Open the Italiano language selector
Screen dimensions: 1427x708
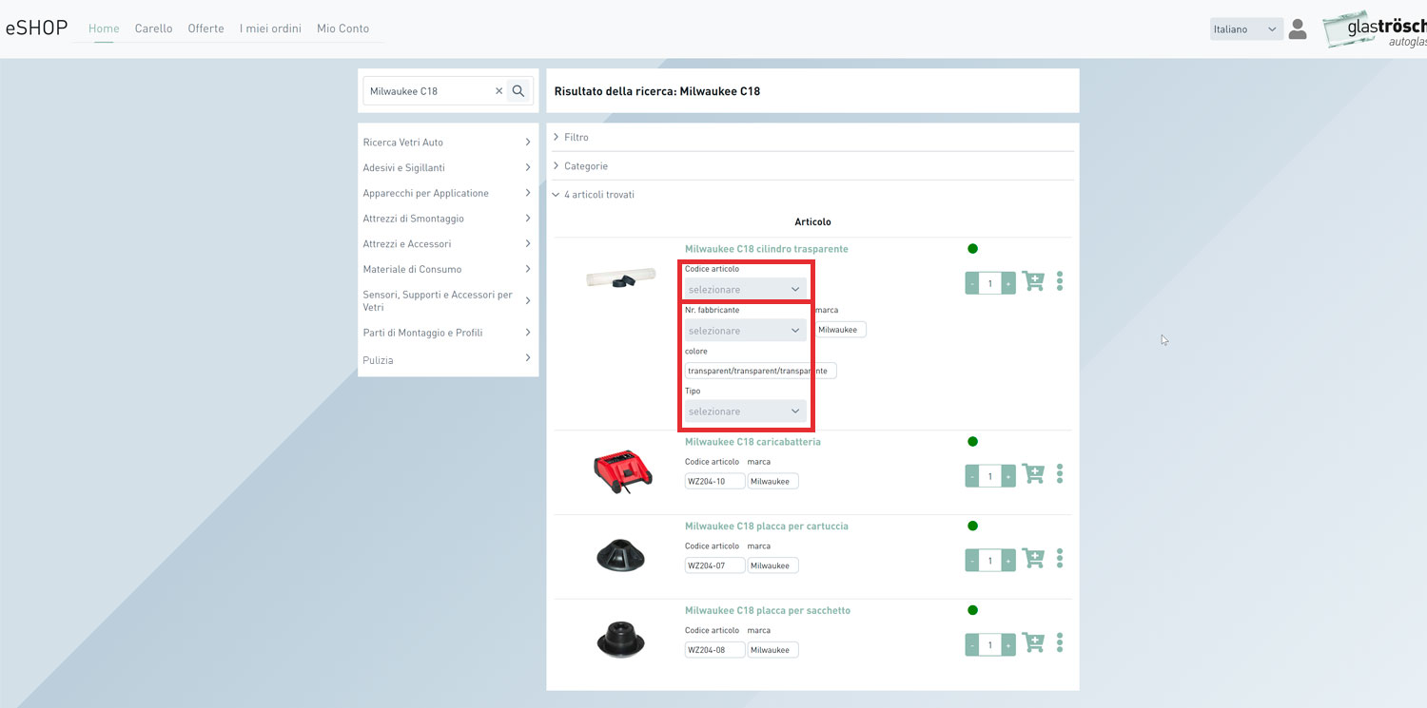tap(1246, 29)
